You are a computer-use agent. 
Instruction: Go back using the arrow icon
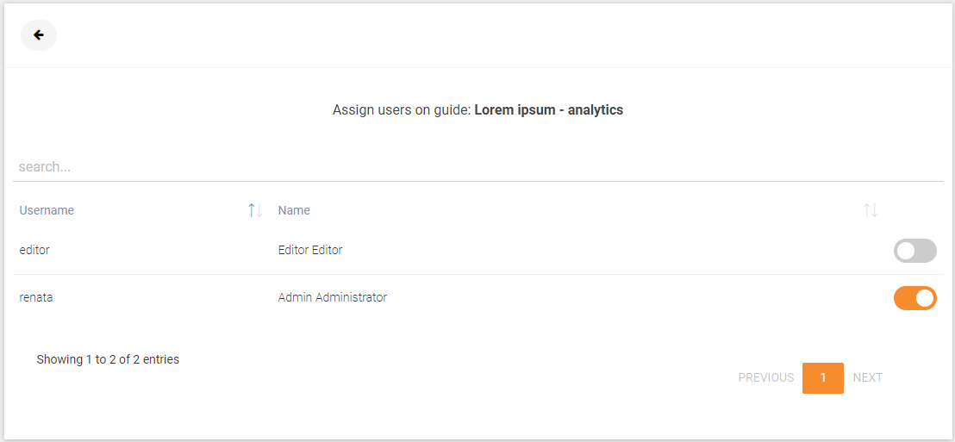pos(39,35)
